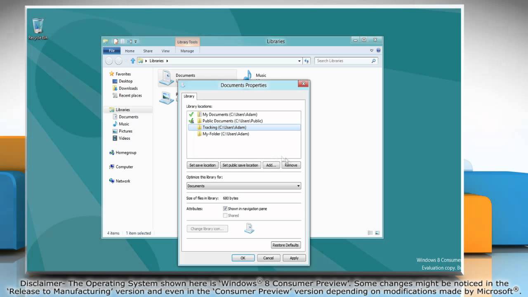Open Videos under Libraries in navigation pane
528x297 pixels.
(x=124, y=138)
